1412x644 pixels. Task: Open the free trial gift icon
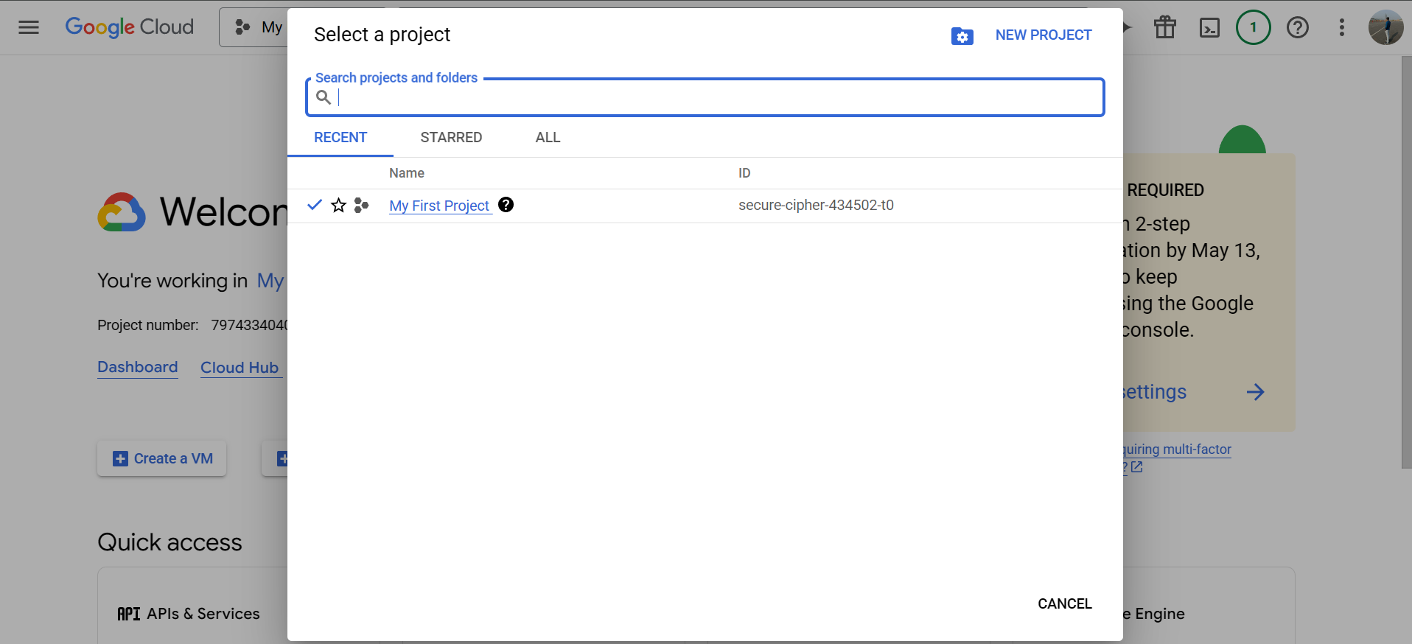point(1165,27)
